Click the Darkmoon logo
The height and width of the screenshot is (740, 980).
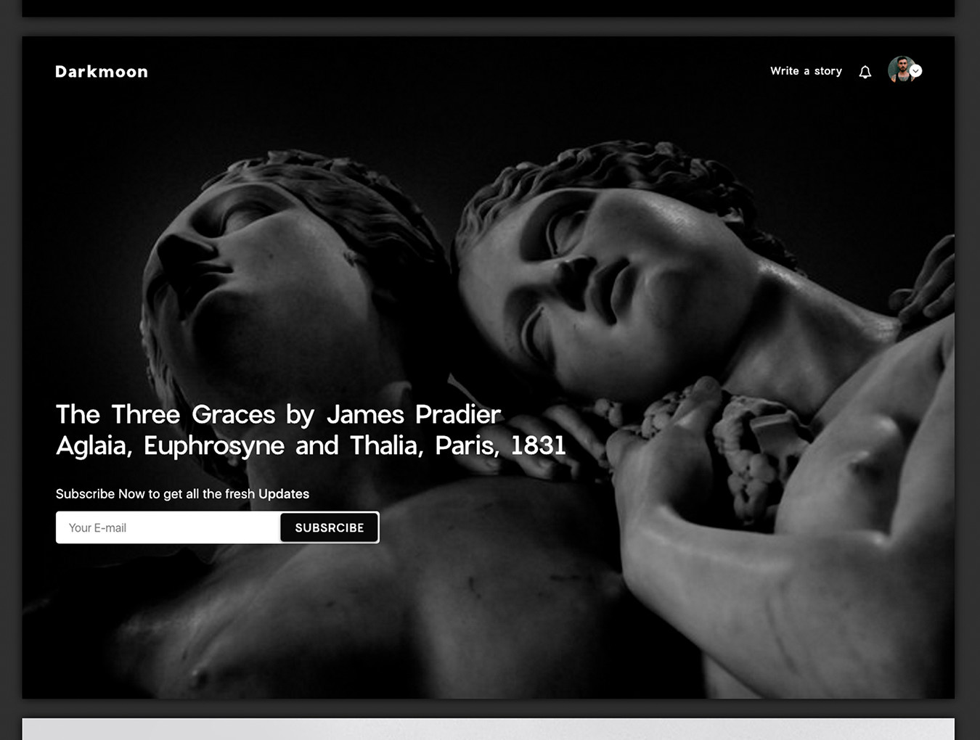coord(102,72)
